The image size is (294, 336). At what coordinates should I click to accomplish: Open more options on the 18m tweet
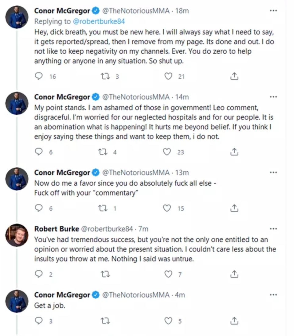tap(273, 11)
